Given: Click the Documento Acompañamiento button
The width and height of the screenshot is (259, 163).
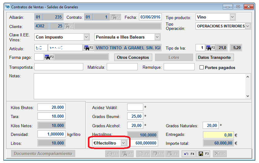Looking at the screenshot, I should tap(43, 154).
